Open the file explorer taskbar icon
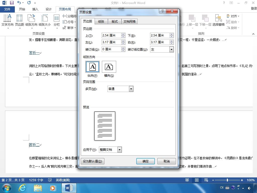Viewport: 257px width, 193px height. click(38, 188)
